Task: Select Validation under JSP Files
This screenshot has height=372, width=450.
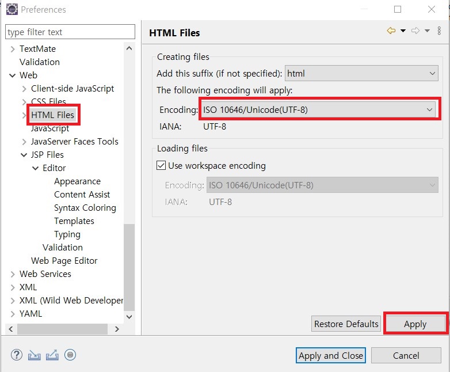Action: coord(63,248)
